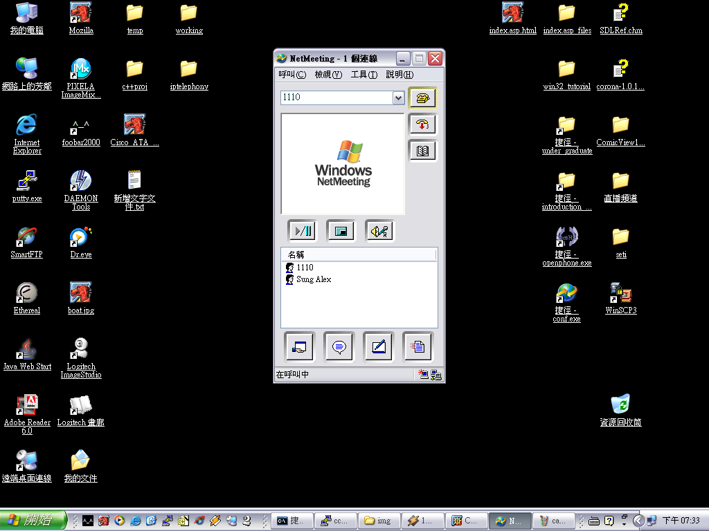Select the WinSCP3 desktop icon
709x531 pixels.
click(x=621, y=299)
